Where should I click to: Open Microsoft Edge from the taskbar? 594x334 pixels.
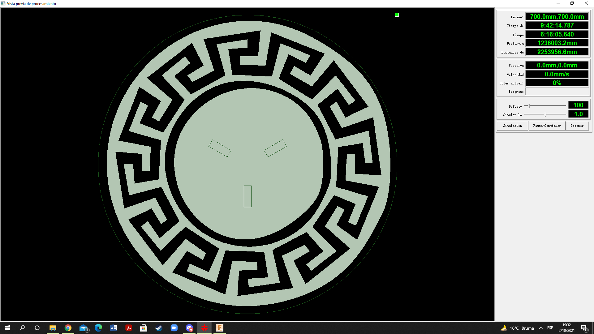pos(98,328)
